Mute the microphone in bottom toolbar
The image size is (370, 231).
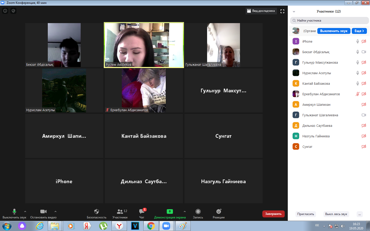(14, 212)
